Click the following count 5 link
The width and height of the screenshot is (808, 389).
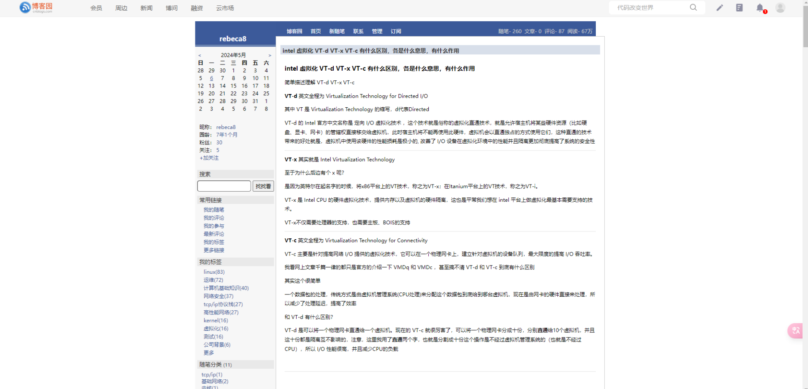tap(217, 150)
